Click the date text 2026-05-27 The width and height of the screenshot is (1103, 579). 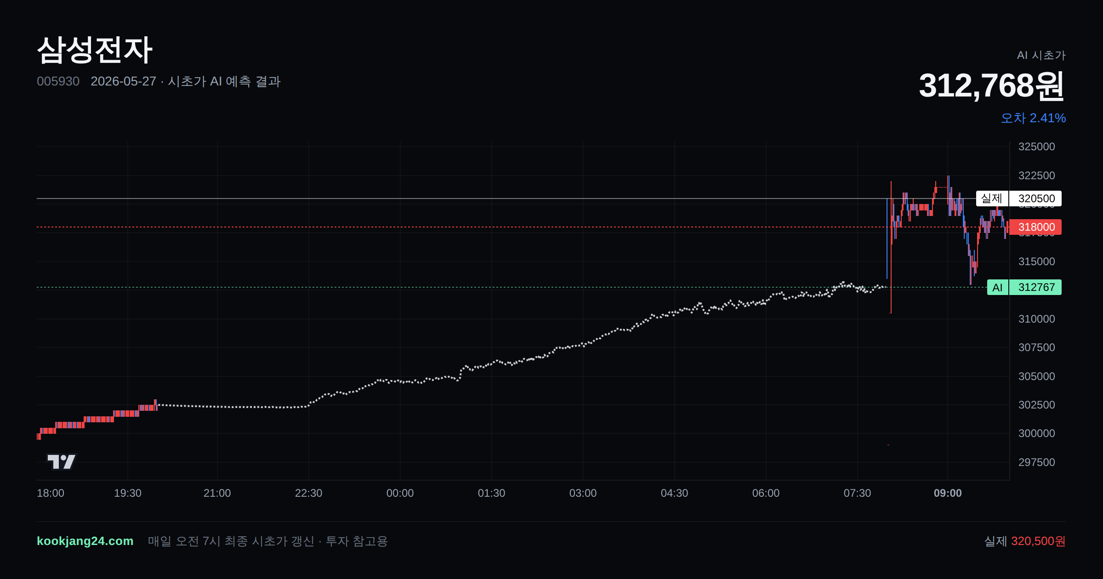click(123, 81)
